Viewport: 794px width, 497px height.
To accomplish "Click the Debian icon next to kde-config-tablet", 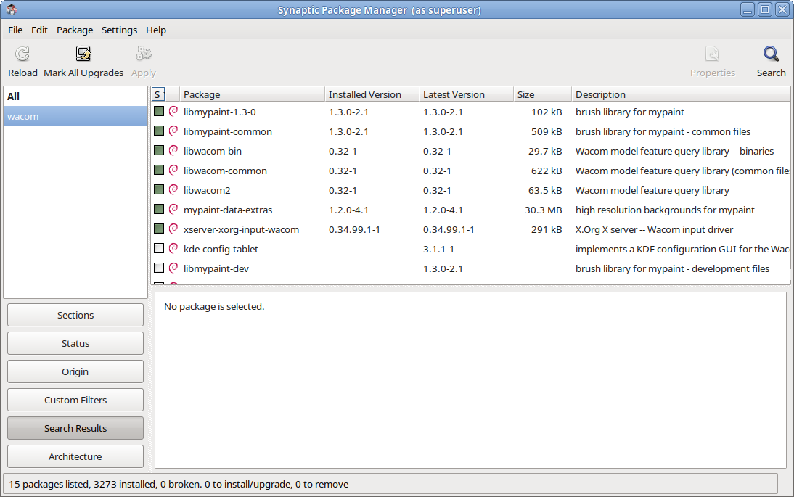I will pyautogui.click(x=173, y=249).
